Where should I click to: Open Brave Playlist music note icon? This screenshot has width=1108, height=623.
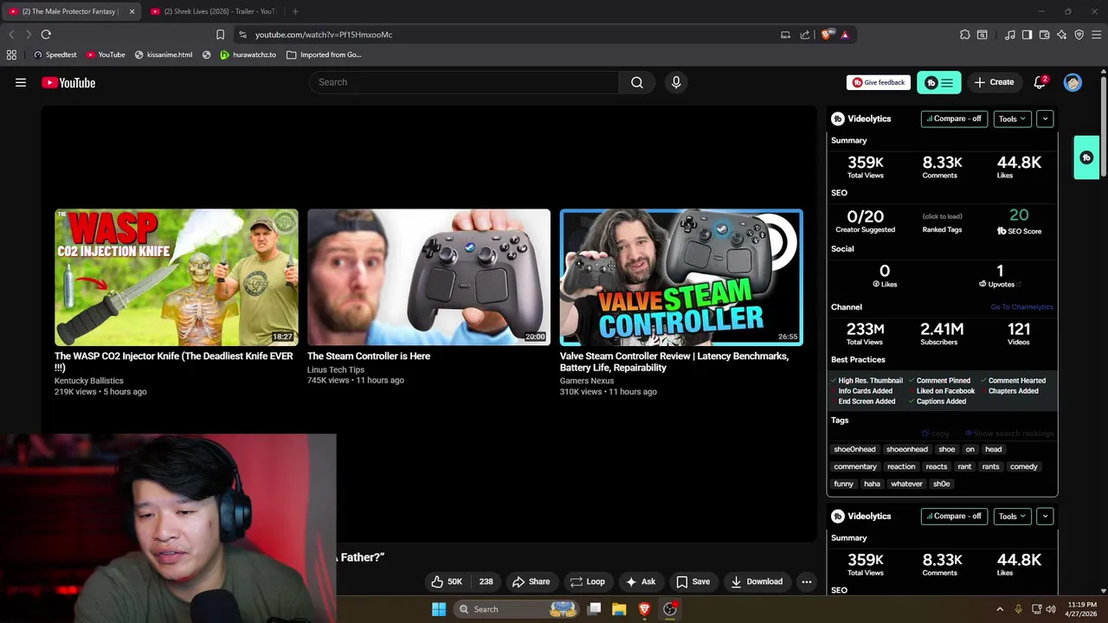(x=1010, y=35)
